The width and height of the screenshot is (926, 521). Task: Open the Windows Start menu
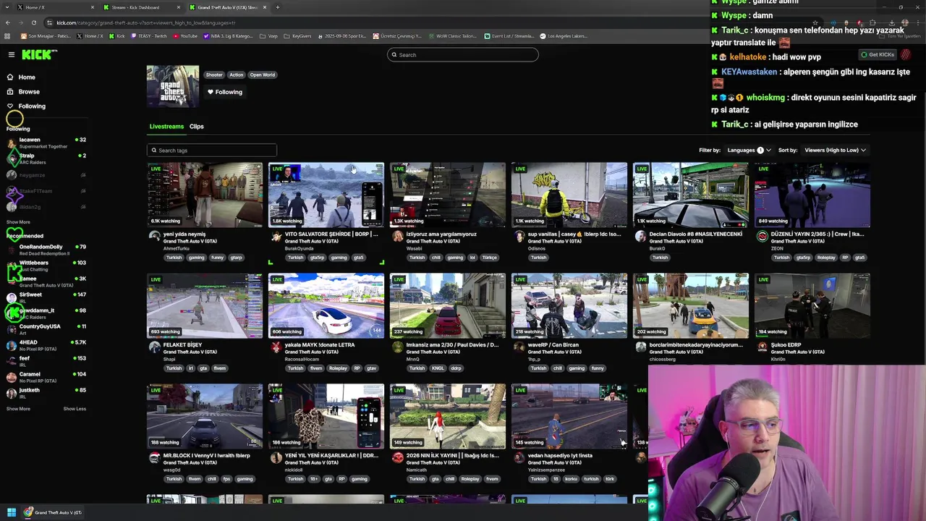click(12, 512)
